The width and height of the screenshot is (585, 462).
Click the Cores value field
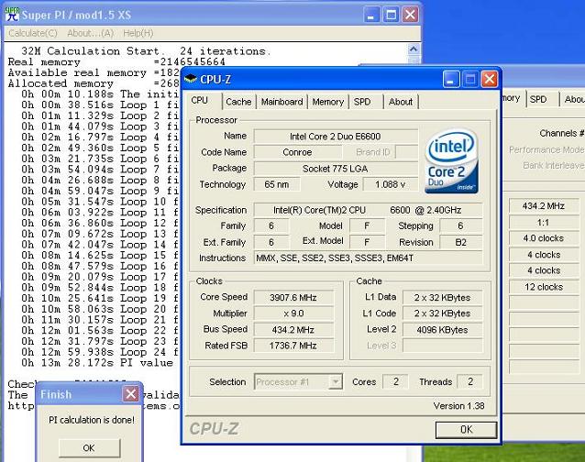395,381
